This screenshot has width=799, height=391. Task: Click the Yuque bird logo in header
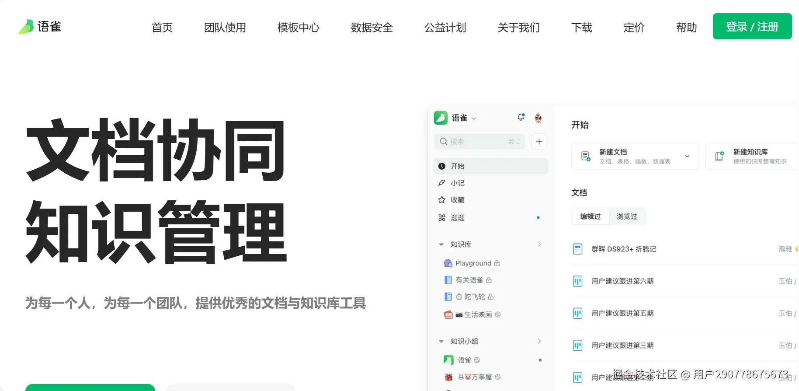pyautogui.click(x=26, y=27)
